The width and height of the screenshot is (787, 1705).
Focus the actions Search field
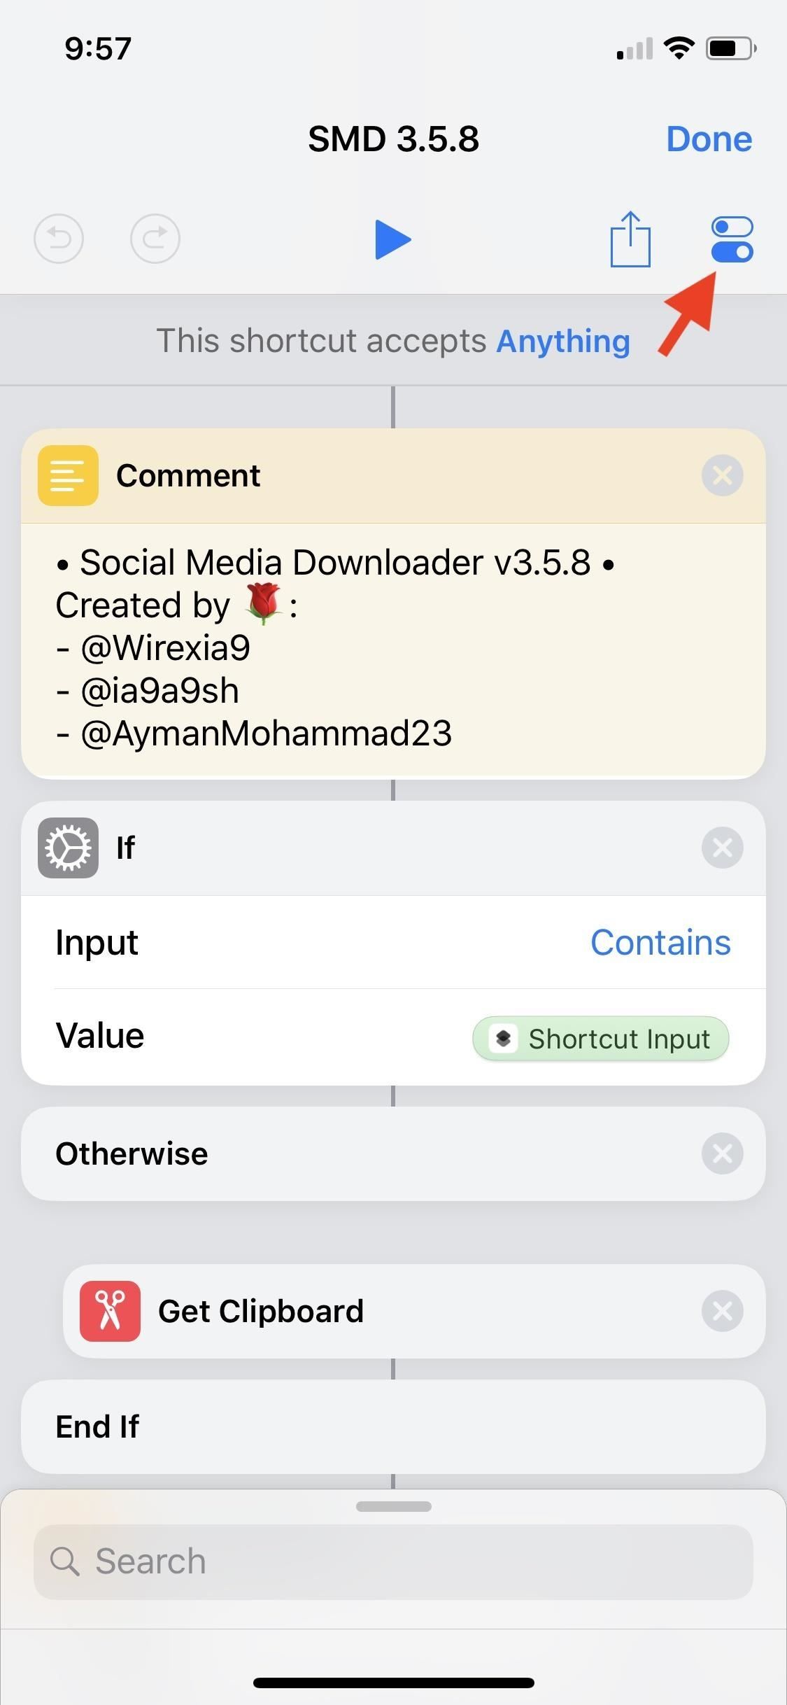pyautogui.click(x=393, y=1562)
